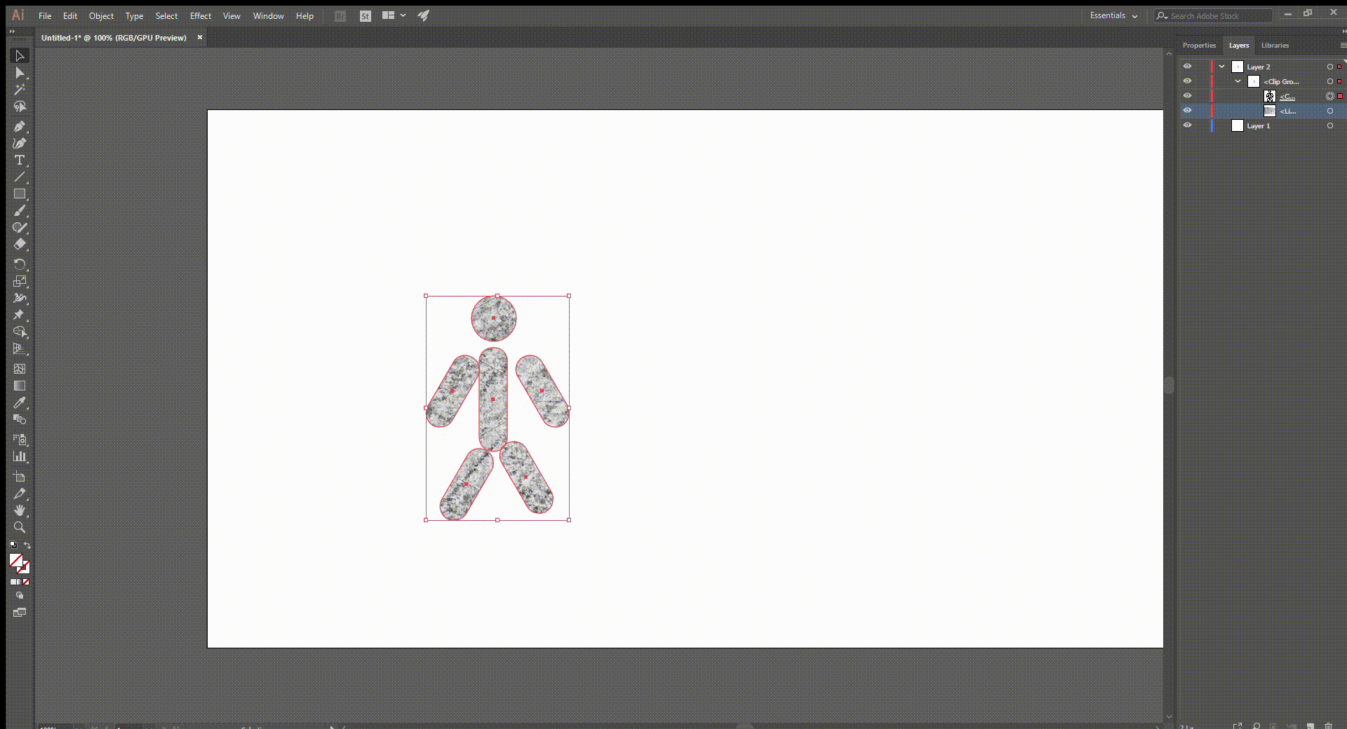1347x729 pixels.
Task: Choose the Magic Wand tool
Action: (x=19, y=90)
